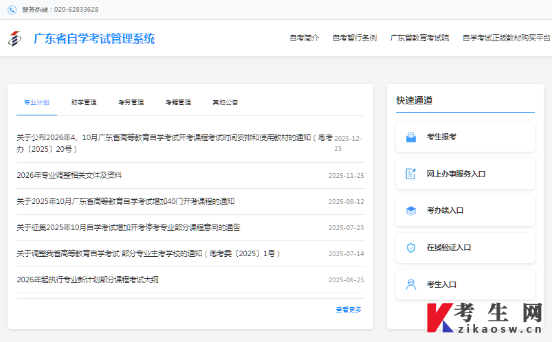Image resolution: width=552 pixels, height=342 pixels.
Task: Open the 自学考试正版教材购买平台 navigation link
Action: point(507,38)
